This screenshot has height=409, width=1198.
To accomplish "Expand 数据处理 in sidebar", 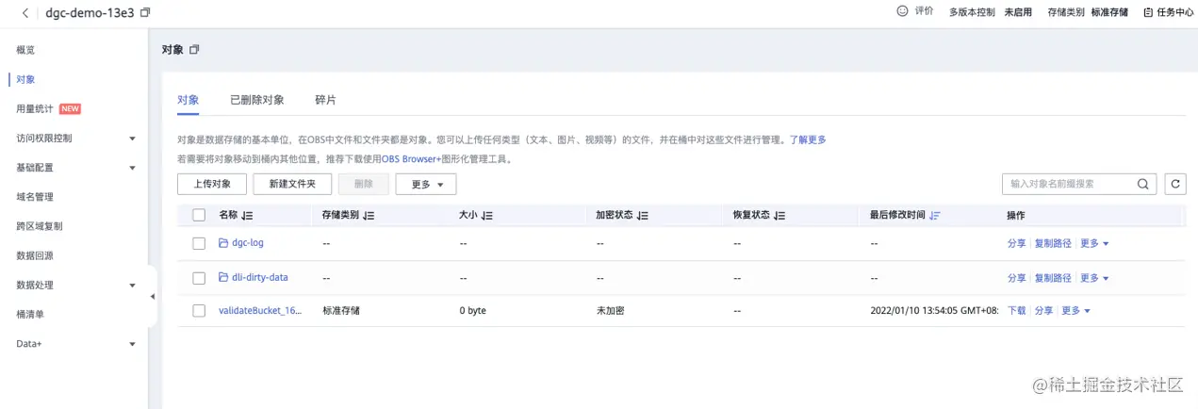I will pos(133,286).
